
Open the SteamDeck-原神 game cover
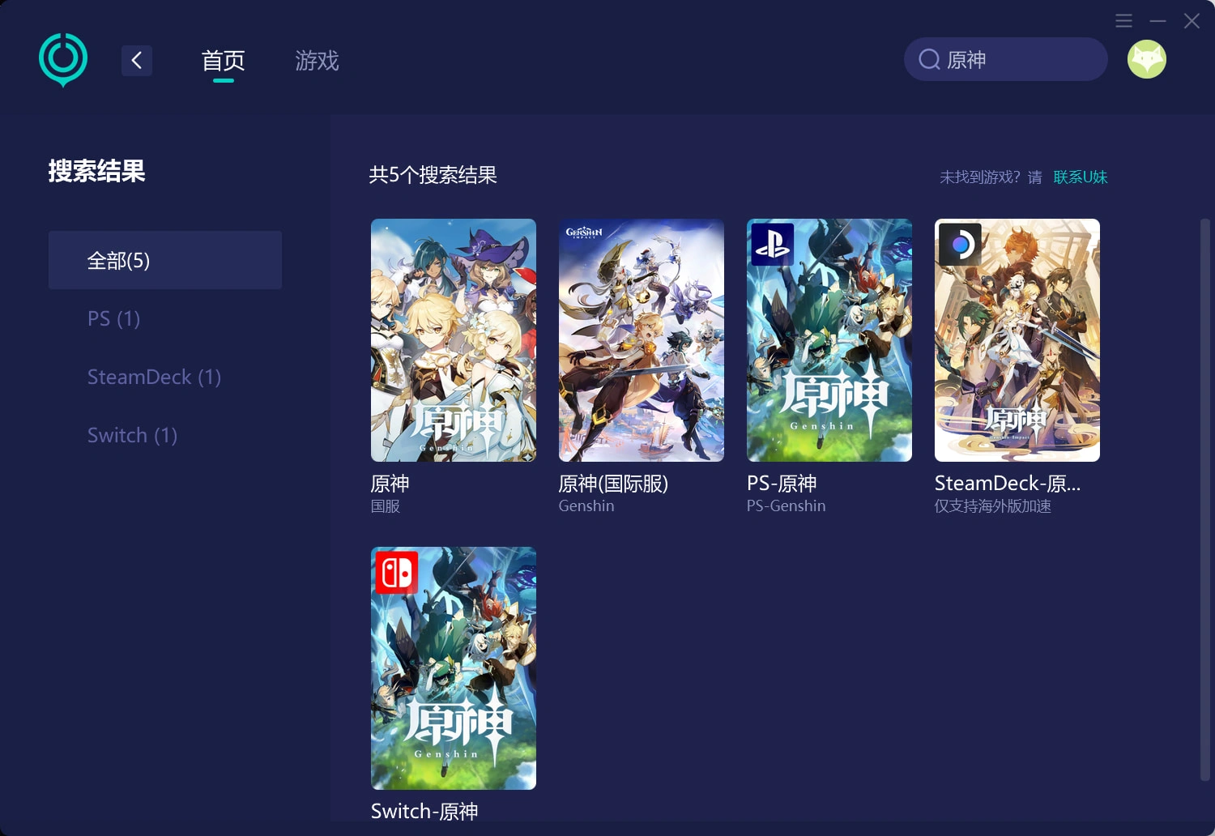[x=1017, y=340]
